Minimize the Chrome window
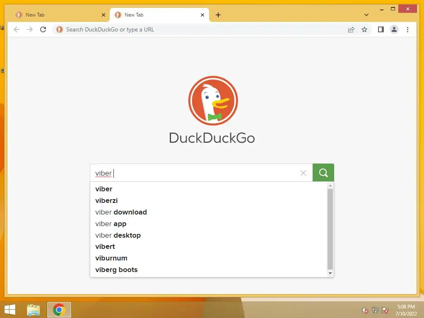The height and width of the screenshot is (318, 424). pos(381,9)
